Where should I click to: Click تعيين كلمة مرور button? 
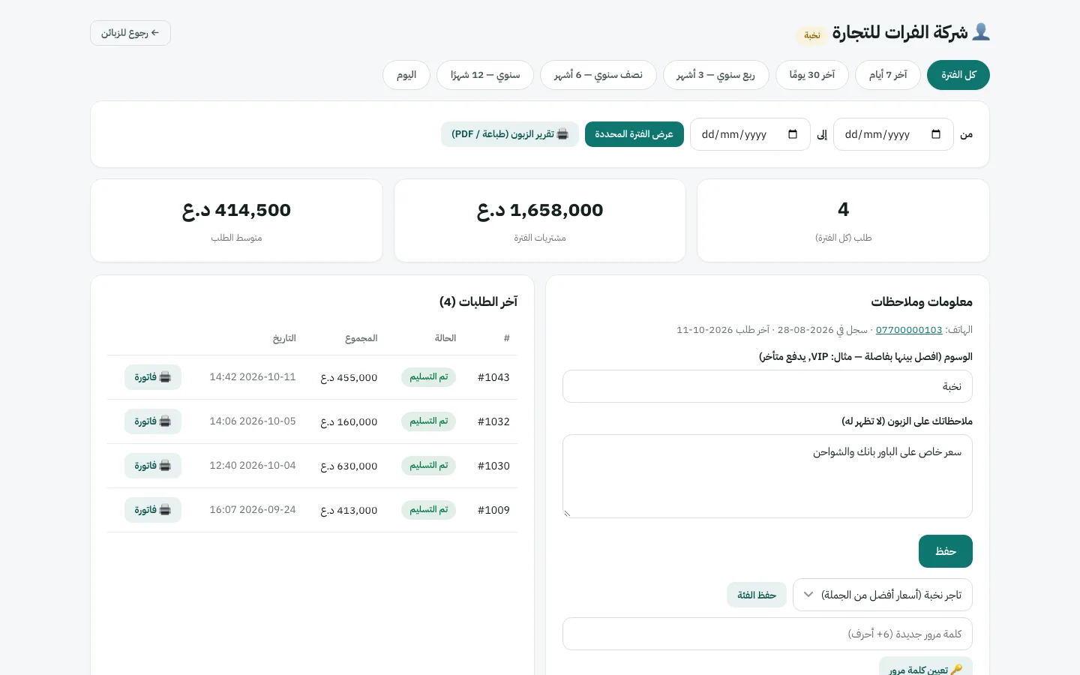[925, 667]
